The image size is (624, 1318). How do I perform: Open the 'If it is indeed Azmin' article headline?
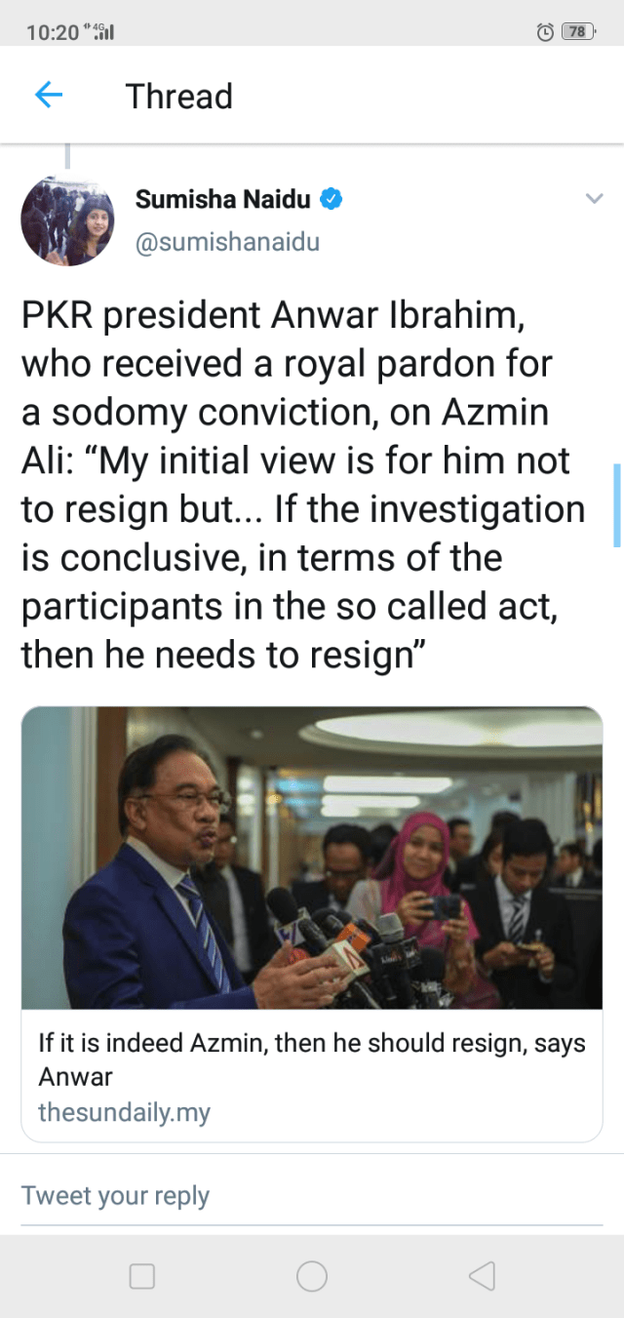pyautogui.click(x=312, y=1059)
